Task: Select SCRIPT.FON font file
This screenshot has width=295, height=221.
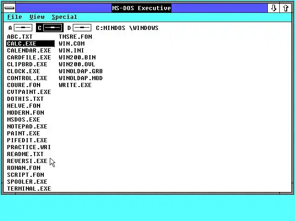Action: point(26,175)
